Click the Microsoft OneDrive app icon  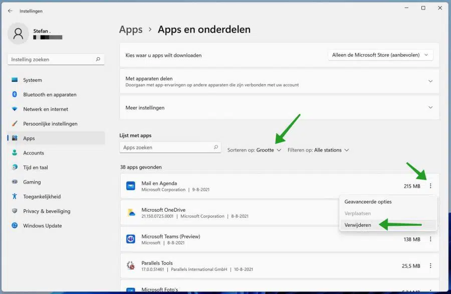[x=131, y=213]
